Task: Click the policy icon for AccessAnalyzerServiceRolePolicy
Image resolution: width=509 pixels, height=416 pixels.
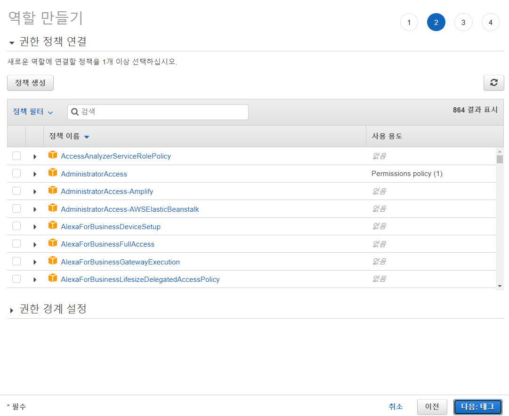Action: pos(53,155)
